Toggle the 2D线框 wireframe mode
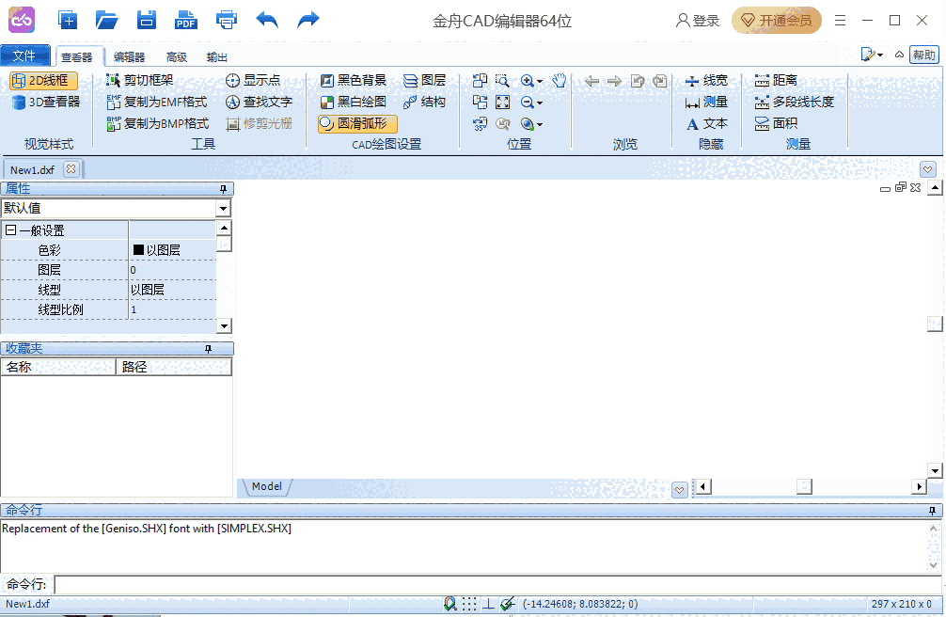The height and width of the screenshot is (617, 946). coord(44,81)
